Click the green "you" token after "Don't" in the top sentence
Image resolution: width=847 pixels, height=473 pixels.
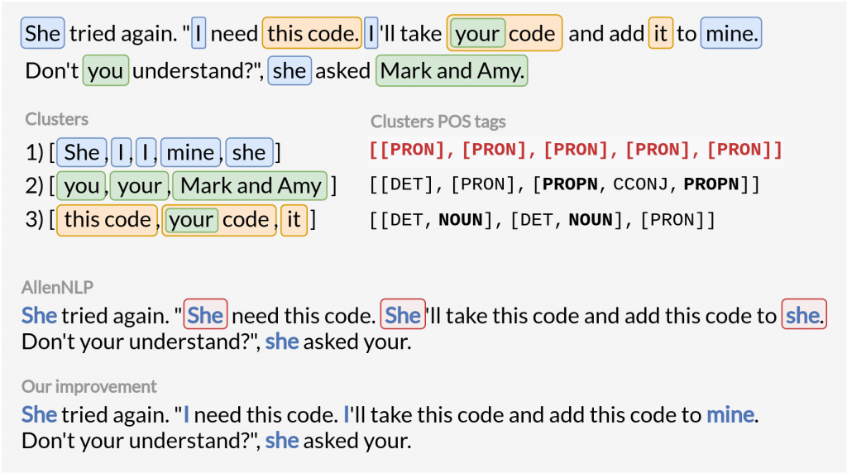[x=105, y=71]
